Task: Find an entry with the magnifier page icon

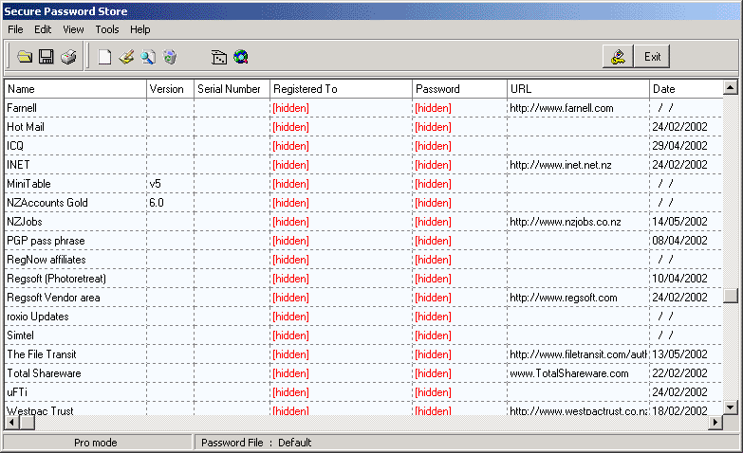Action: pos(148,57)
